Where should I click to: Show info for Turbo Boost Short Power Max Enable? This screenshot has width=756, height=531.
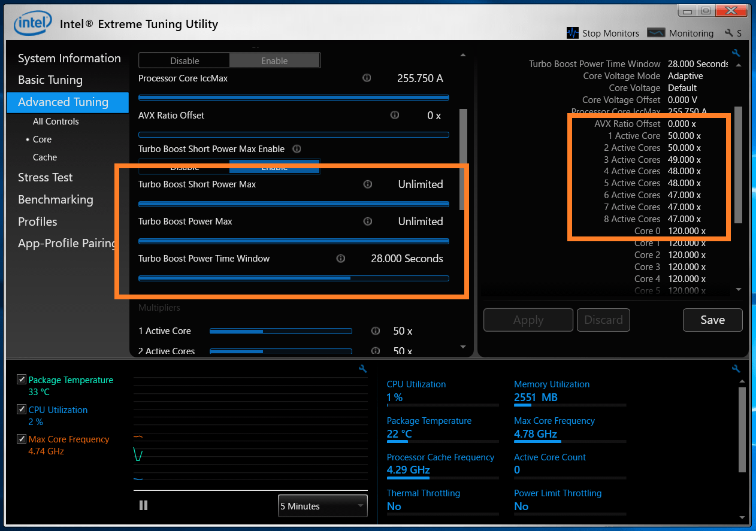(297, 148)
